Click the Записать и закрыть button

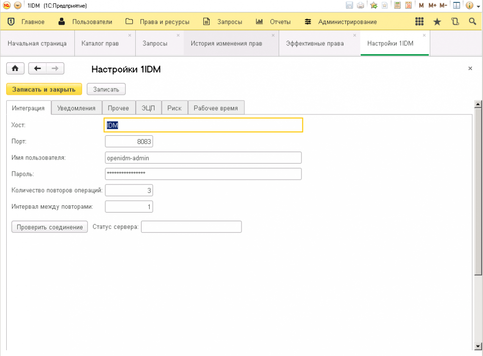[x=44, y=89]
